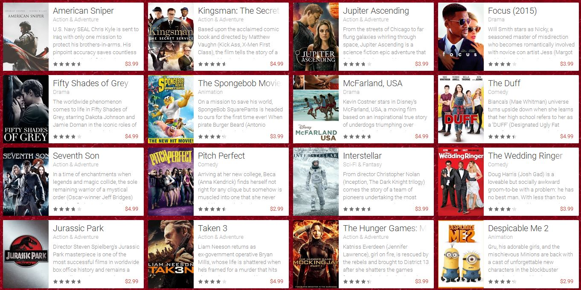Click McFarland, USA $4.99 price button
The image size is (581, 290).
coord(421,136)
